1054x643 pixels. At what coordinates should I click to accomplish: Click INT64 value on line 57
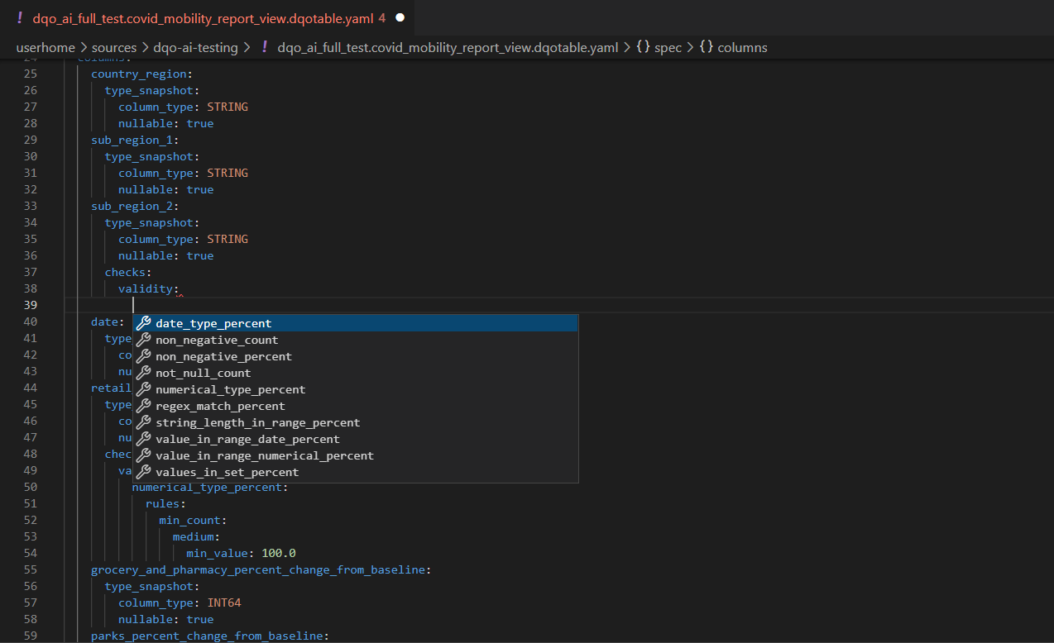coord(224,603)
